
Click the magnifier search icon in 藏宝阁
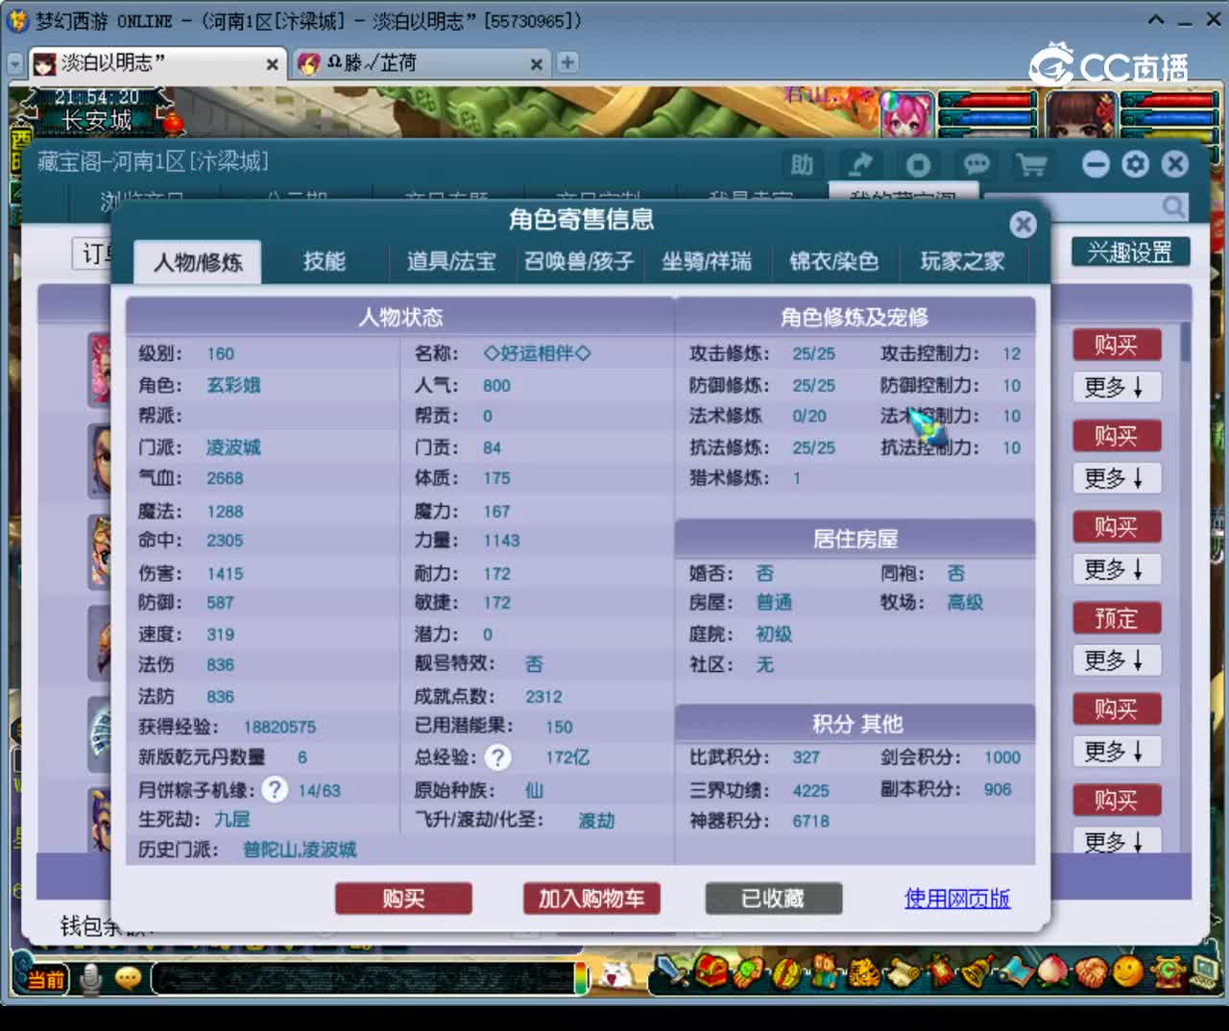point(1173,206)
